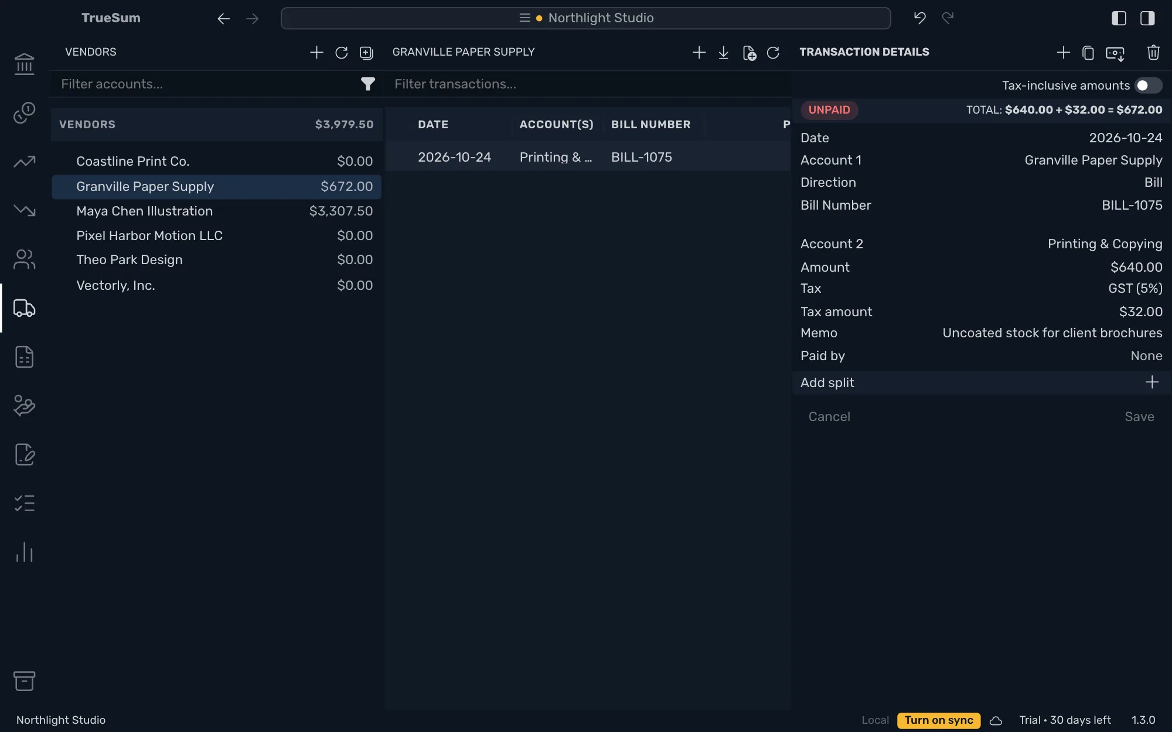1172x732 pixels.
Task: Click the Turn on sync button
Action: pos(939,720)
